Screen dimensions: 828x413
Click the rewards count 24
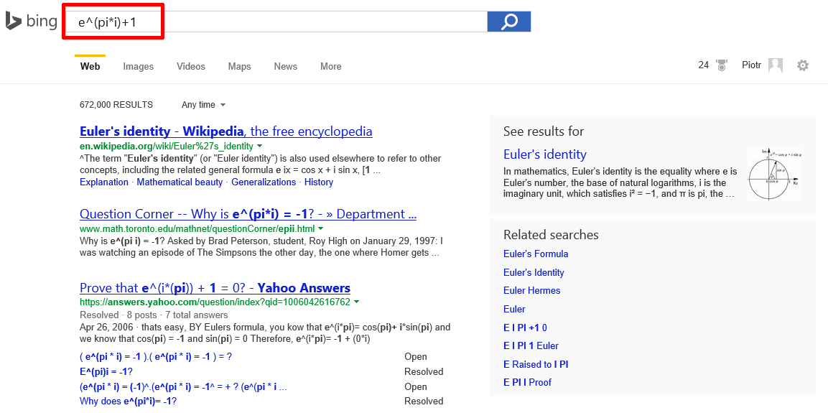point(703,65)
